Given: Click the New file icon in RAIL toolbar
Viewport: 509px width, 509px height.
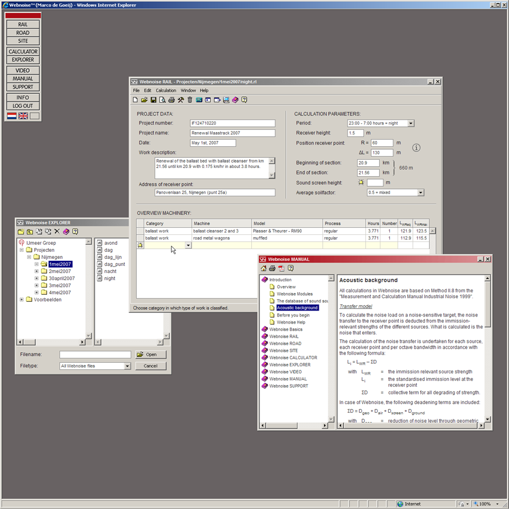Looking at the screenshot, I should (135, 100).
